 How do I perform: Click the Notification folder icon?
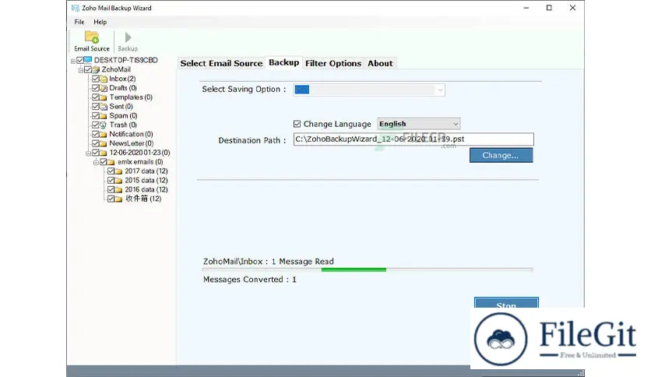click(104, 134)
